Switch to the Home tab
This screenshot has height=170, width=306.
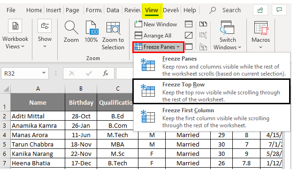[34, 10]
